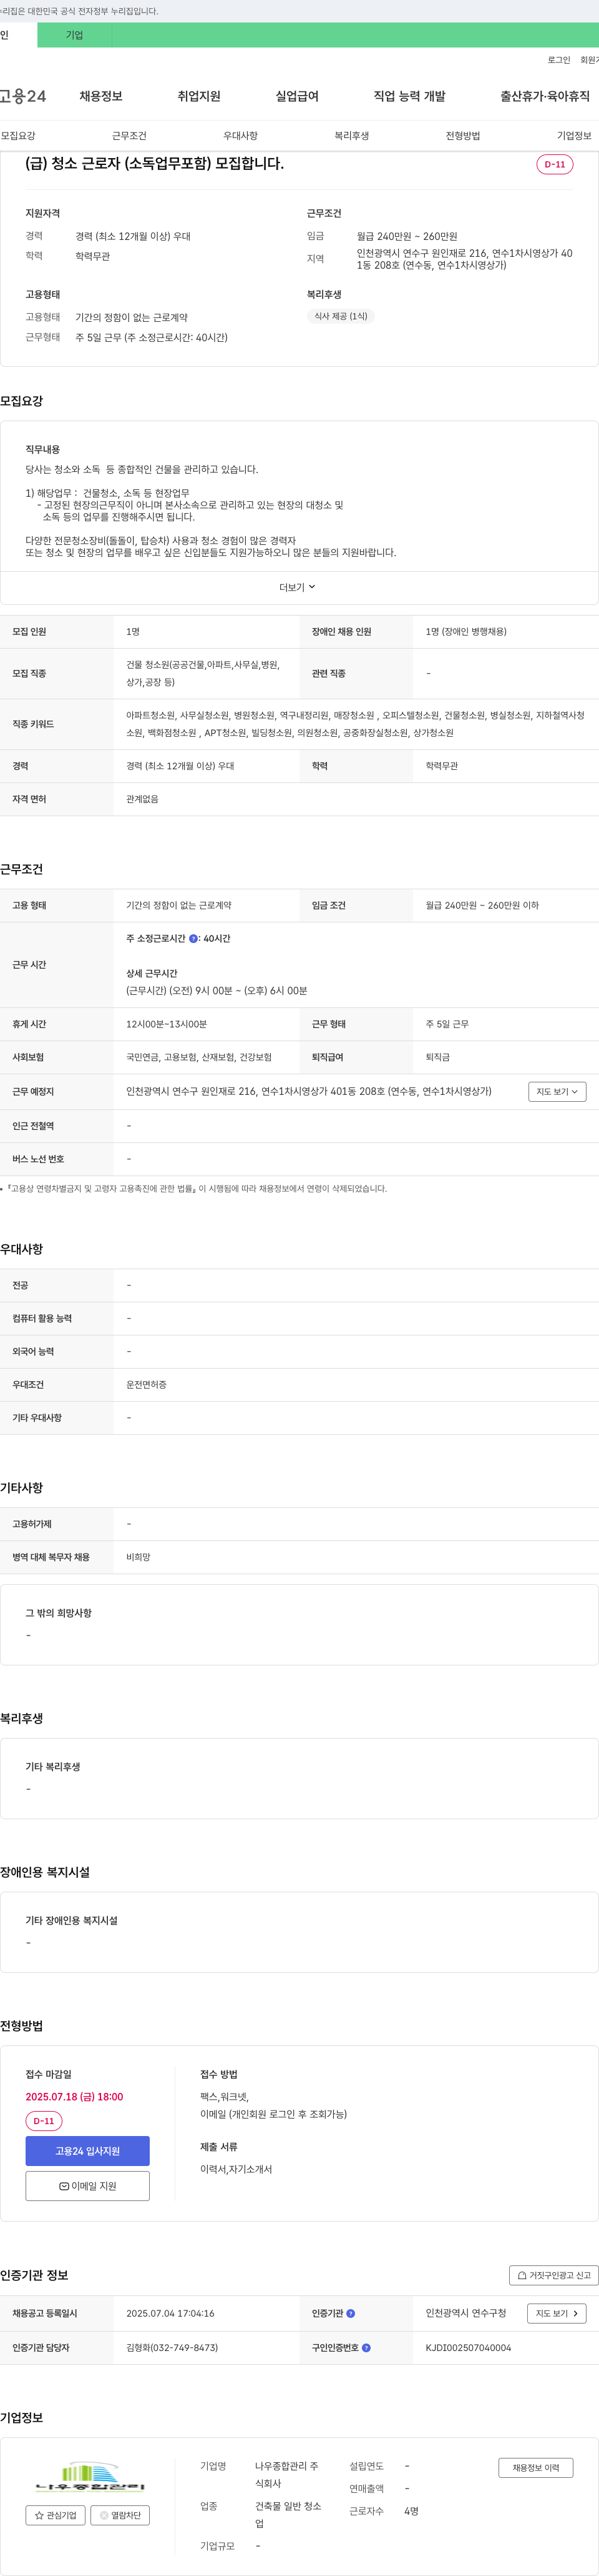Screen dimensions: 599x2576
Task: Click the D-11 badge under 접수 마감일
Action: (x=44, y=2120)
